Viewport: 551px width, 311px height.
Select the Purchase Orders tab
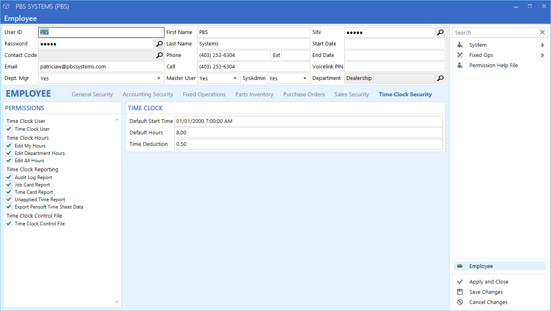click(x=304, y=94)
